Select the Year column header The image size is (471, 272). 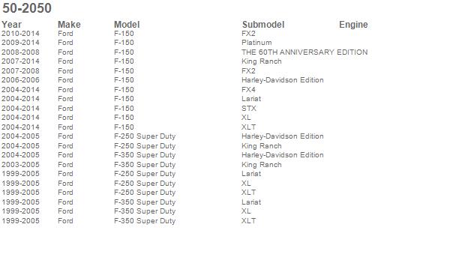(11, 25)
